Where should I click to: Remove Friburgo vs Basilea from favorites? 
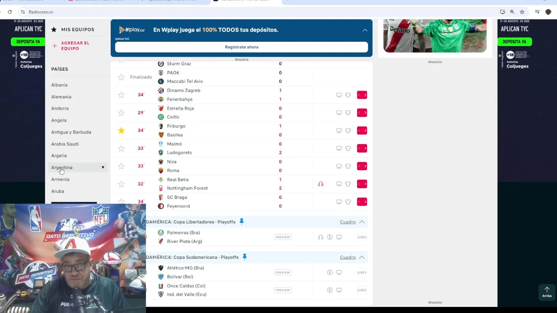coord(121,130)
